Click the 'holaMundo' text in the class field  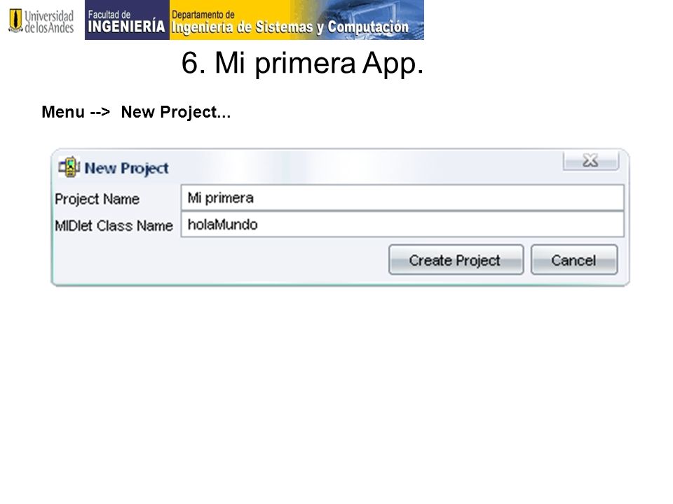223,224
